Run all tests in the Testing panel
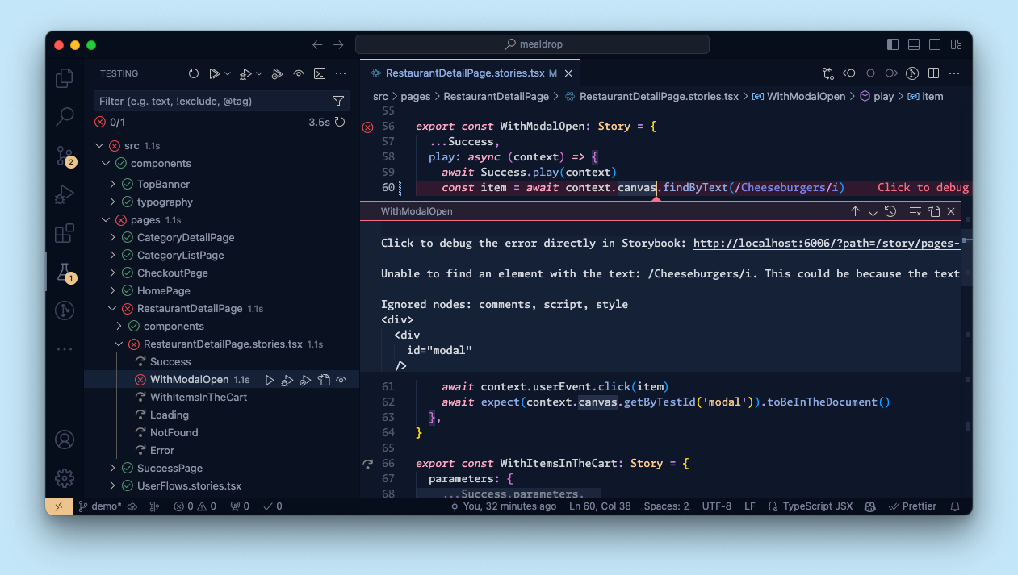 coord(216,73)
